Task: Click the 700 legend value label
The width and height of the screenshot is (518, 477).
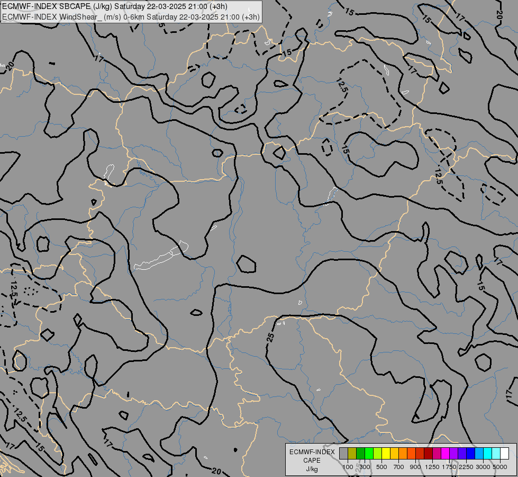Action: point(399,467)
